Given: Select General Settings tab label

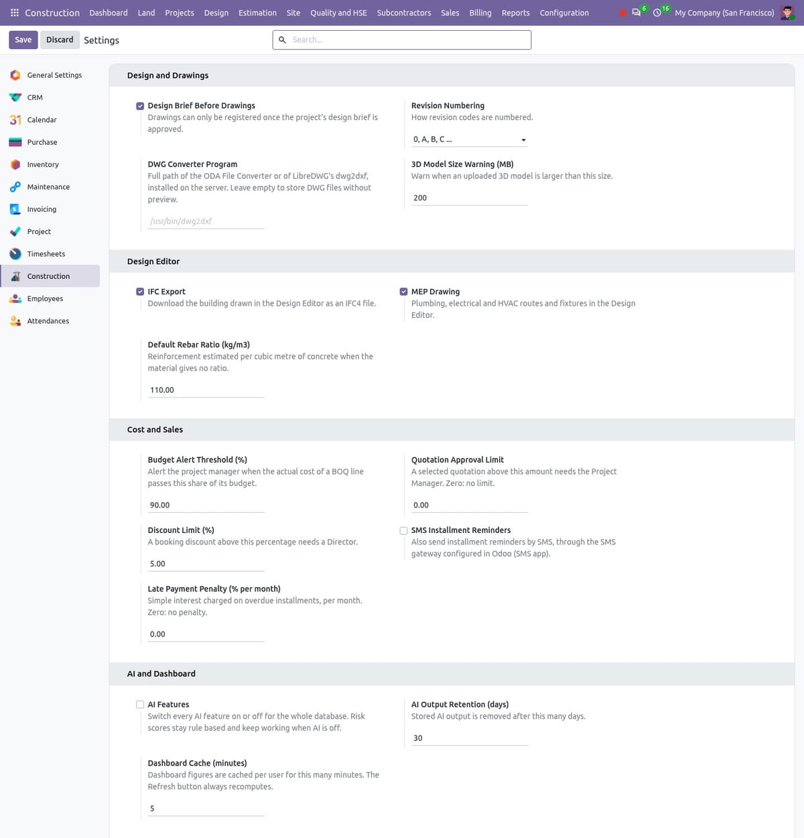Looking at the screenshot, I should 54,75.
